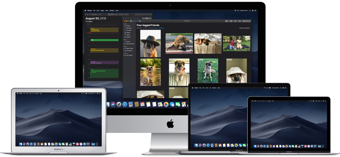Open Gym event in Calendar
Viewport: 340px width, 157px height.
pos(104,40)
